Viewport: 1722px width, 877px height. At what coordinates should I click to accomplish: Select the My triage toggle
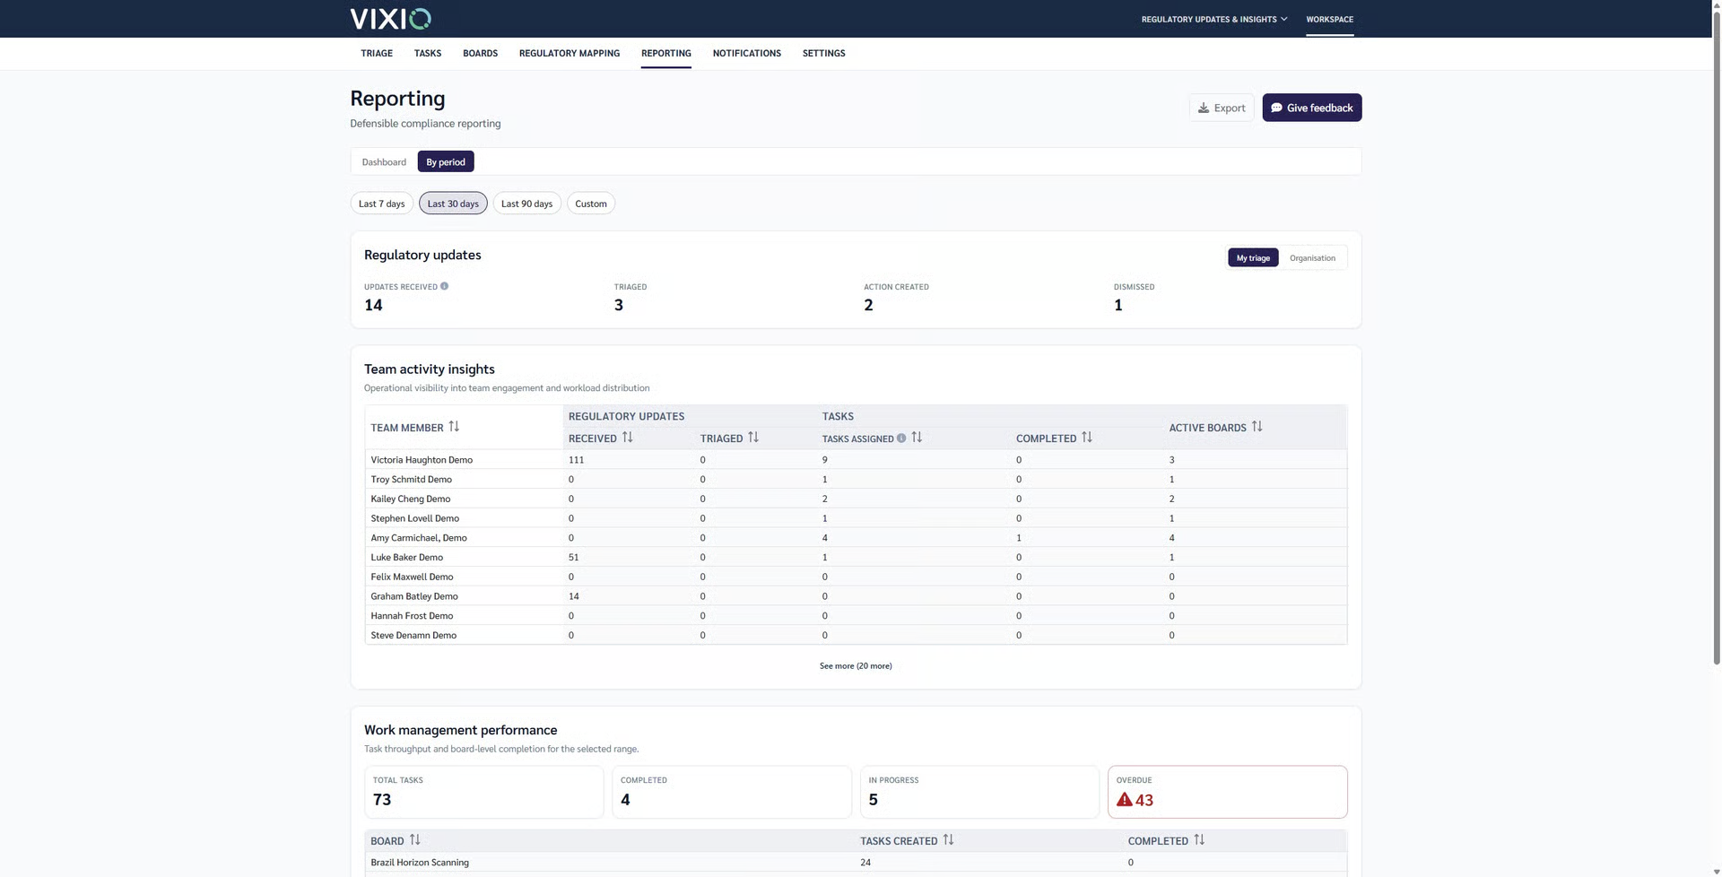(1253, 258)
